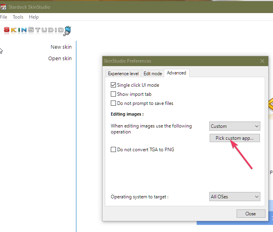
Task: Click the SkinStudio logo
Action: (37, 30)
